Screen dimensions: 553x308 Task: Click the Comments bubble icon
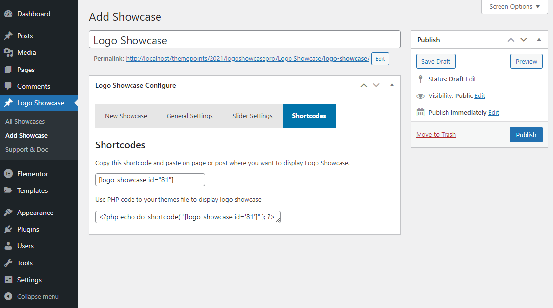point(8,86)
